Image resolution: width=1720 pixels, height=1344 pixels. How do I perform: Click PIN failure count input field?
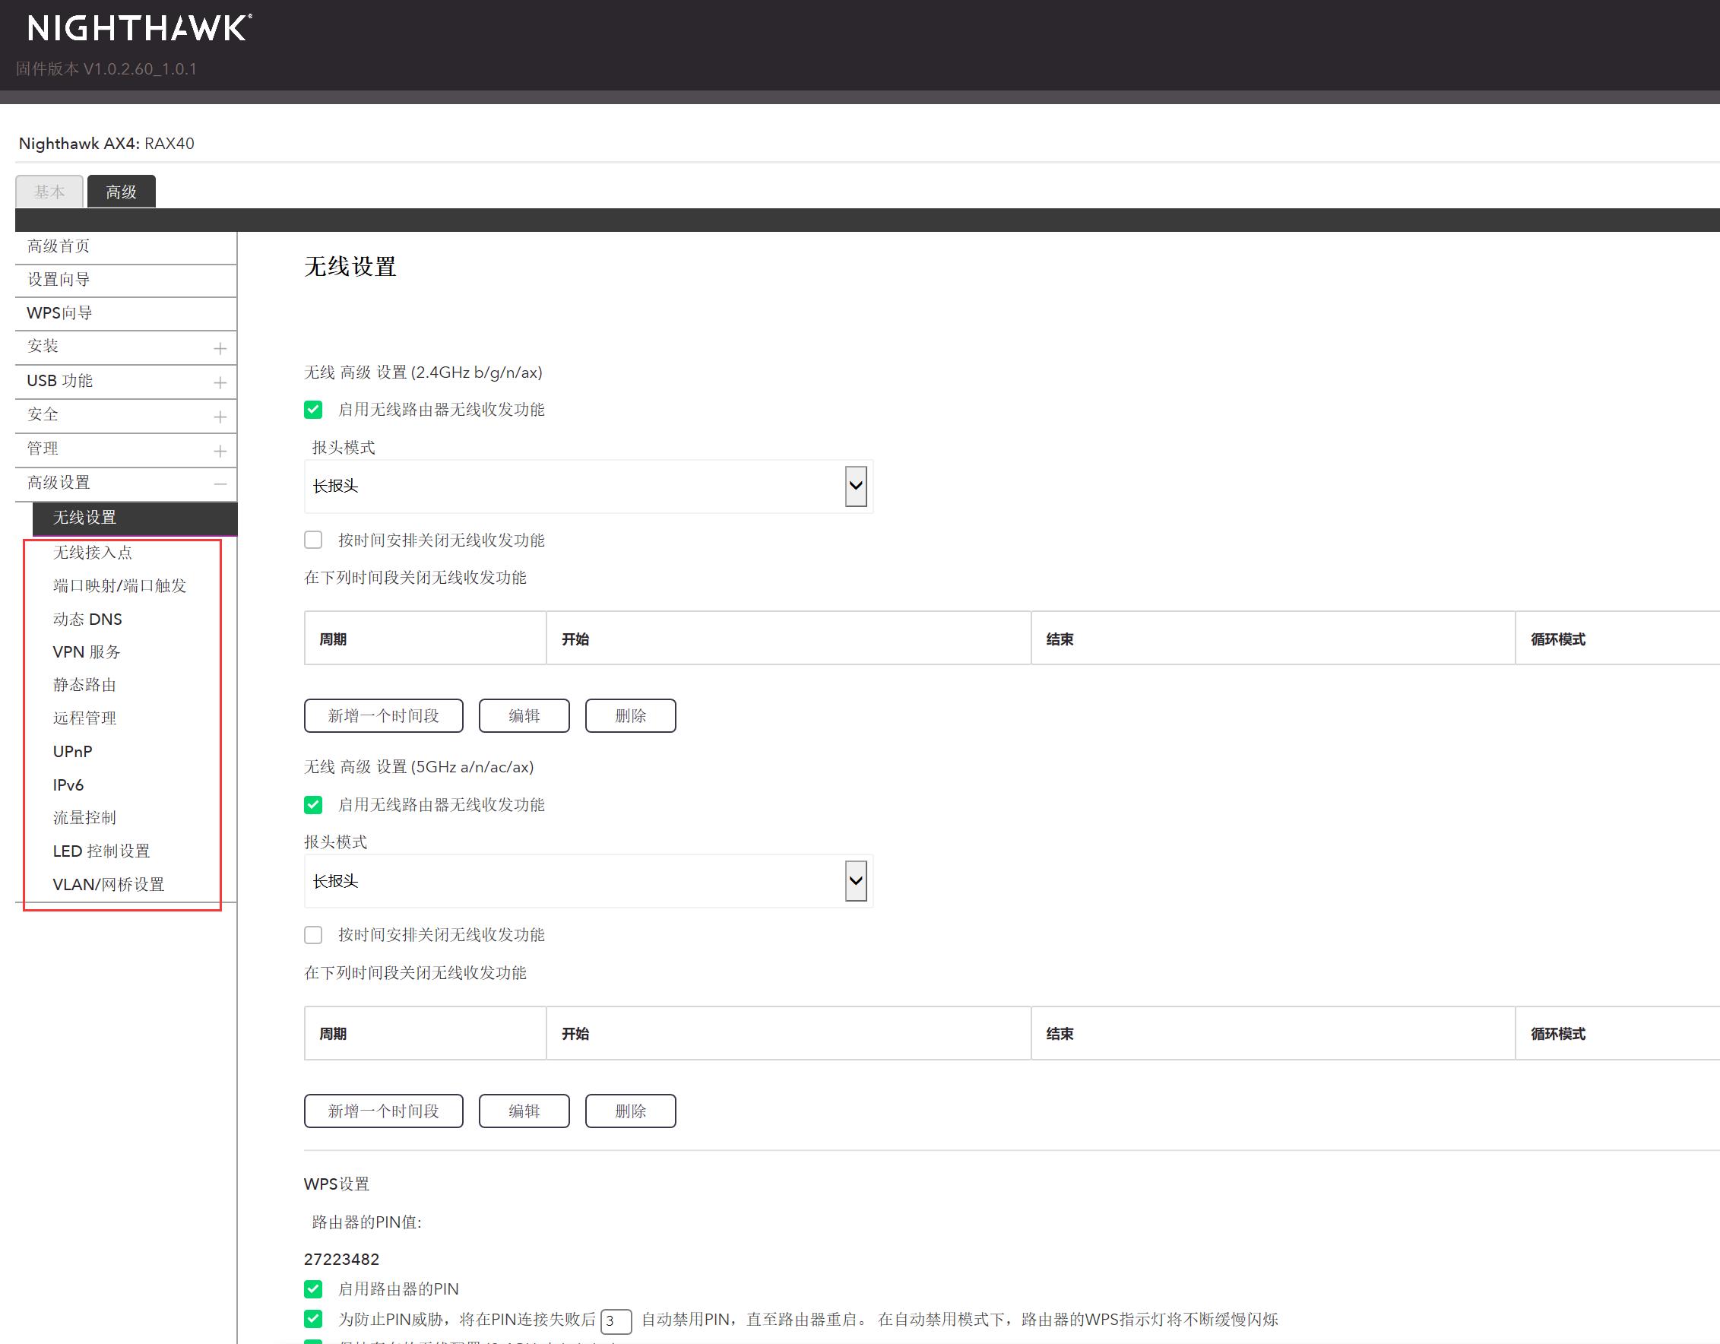pyautogui.click(x=616, y=1321)
